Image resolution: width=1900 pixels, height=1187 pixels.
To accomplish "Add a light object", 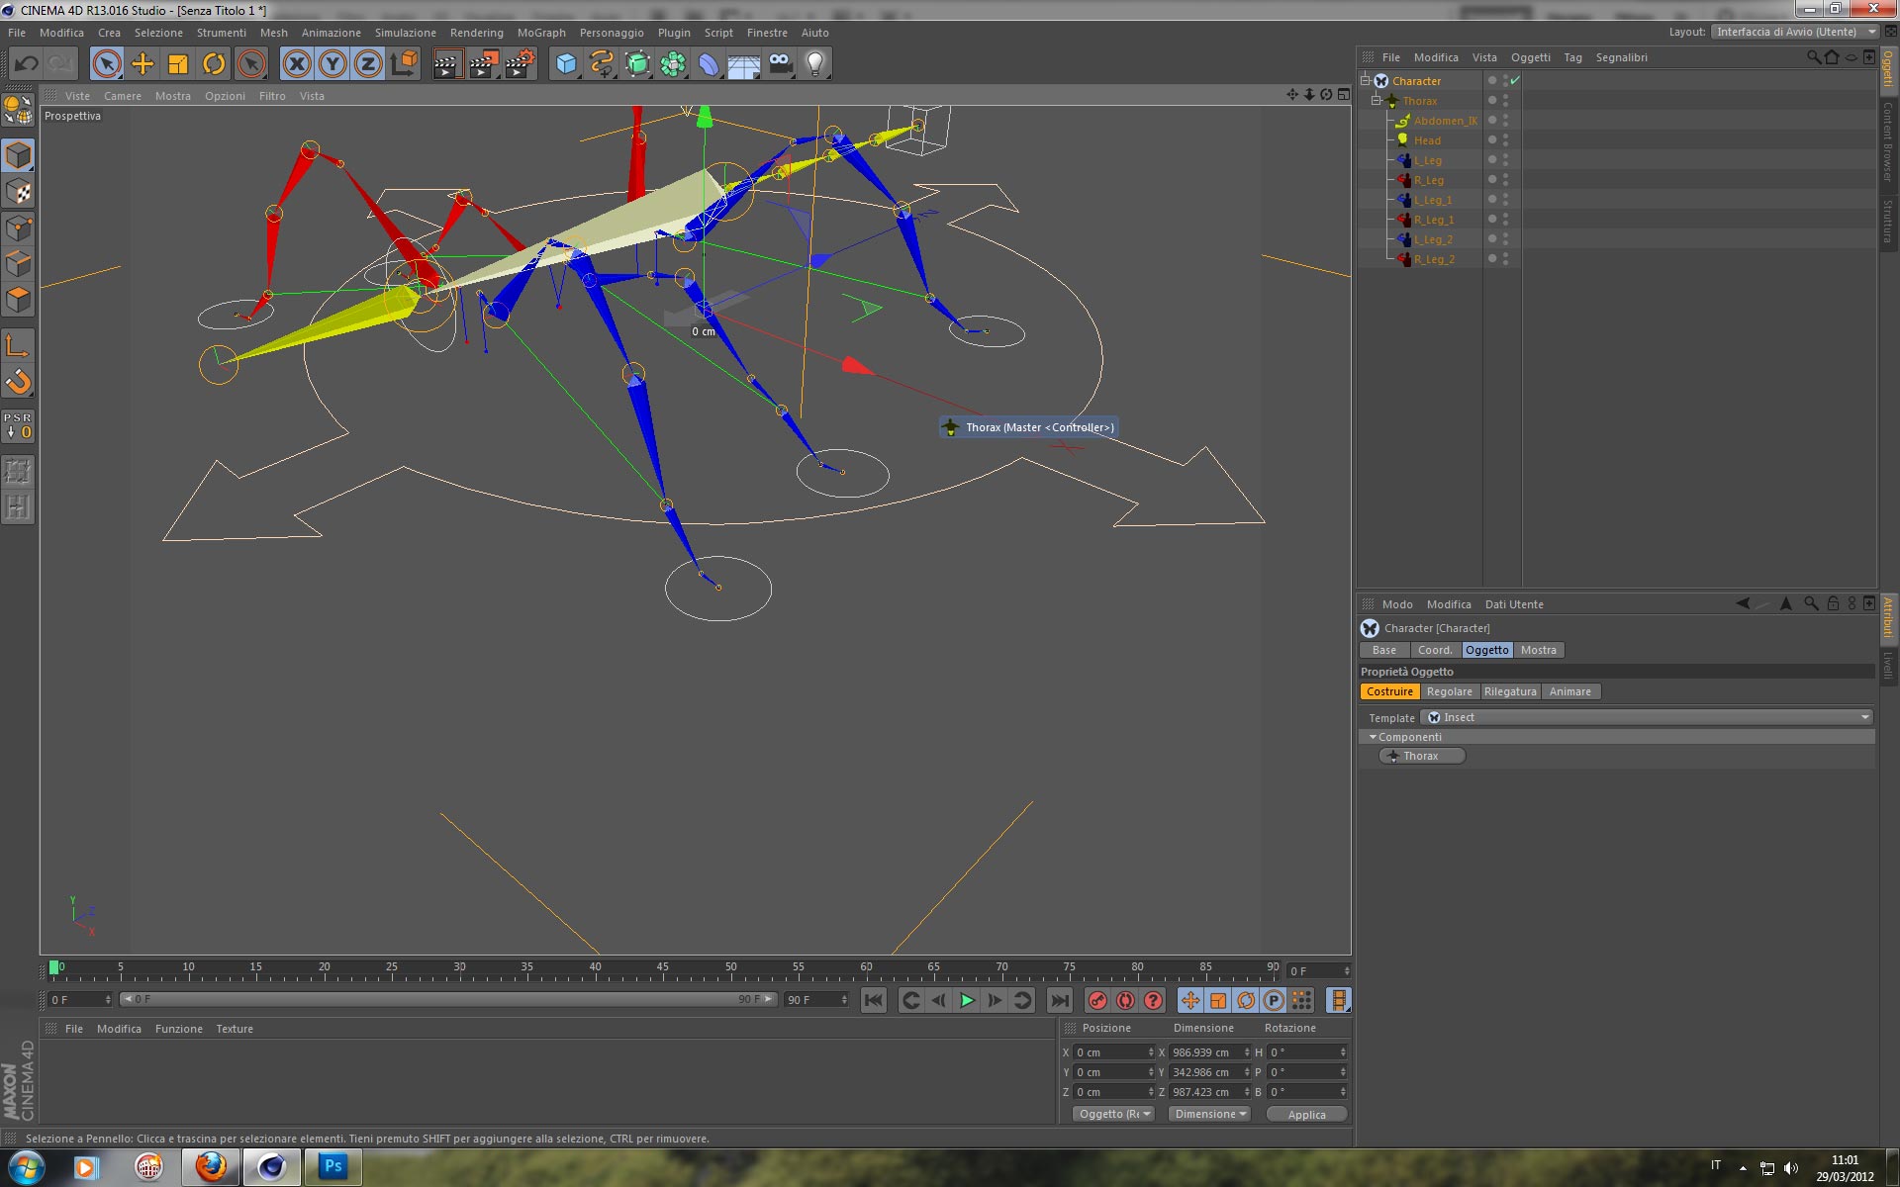I will tap(814, 64).
